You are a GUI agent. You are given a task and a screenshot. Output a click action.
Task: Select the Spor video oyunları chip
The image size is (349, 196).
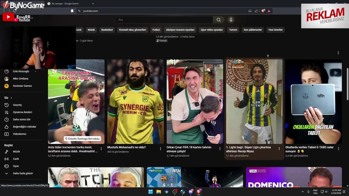coord(212,30)
